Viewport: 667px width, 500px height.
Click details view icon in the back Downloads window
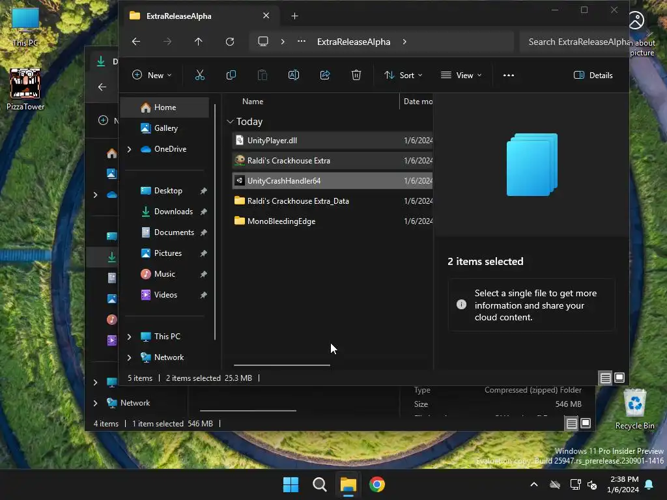coord(571,423)
